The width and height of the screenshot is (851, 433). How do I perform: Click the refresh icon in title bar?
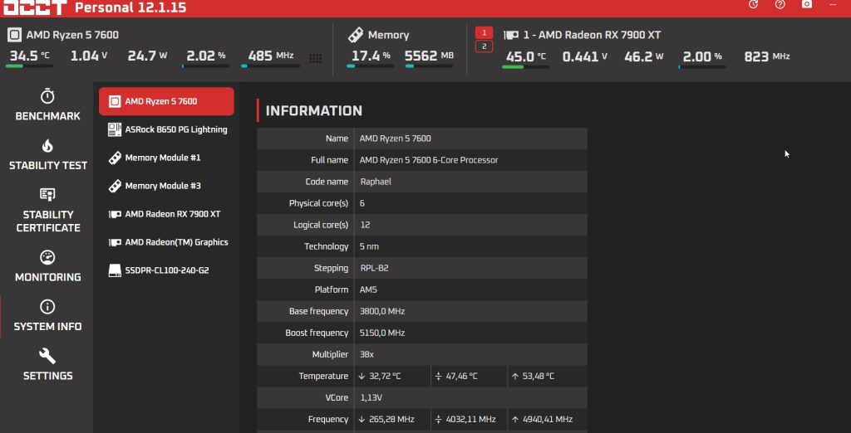coord(753,4)
